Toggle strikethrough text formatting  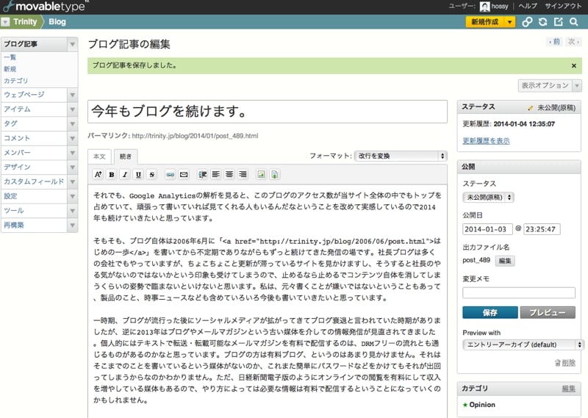(x=151, y=175)
